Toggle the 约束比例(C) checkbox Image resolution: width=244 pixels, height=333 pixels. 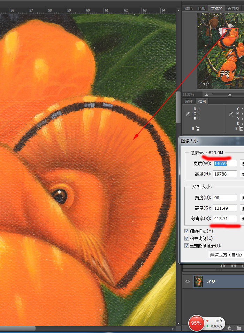186,238
